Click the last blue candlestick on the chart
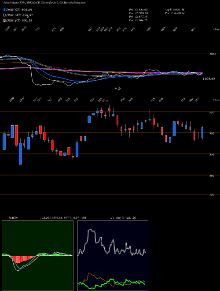This screenshot has height=291, width=220. pos(202,133)
